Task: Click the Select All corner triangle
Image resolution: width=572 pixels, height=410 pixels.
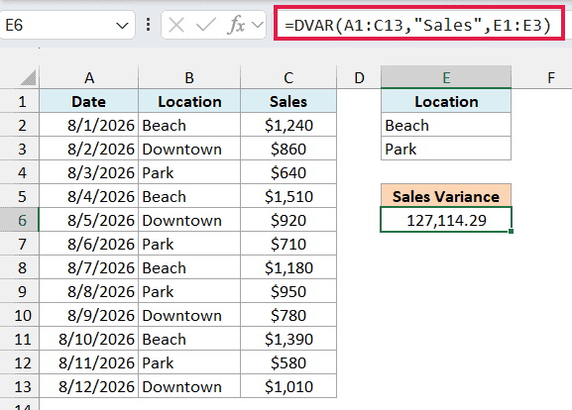Action: coord(28,77)
